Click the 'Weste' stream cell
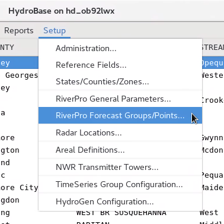The height and width of the screenshot is (224, 224). 212,75
